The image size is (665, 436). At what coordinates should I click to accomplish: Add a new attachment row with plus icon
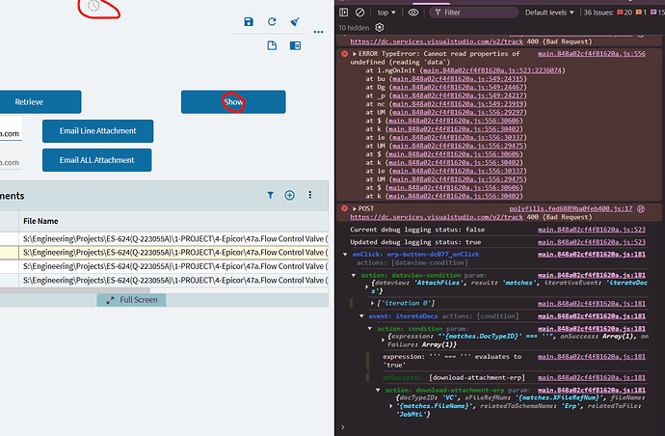click(289, 195)
